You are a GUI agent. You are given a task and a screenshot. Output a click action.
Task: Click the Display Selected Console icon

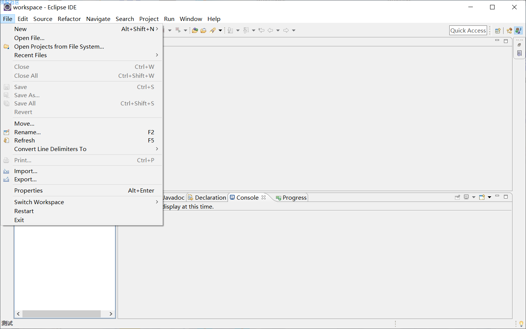point(466,197)
